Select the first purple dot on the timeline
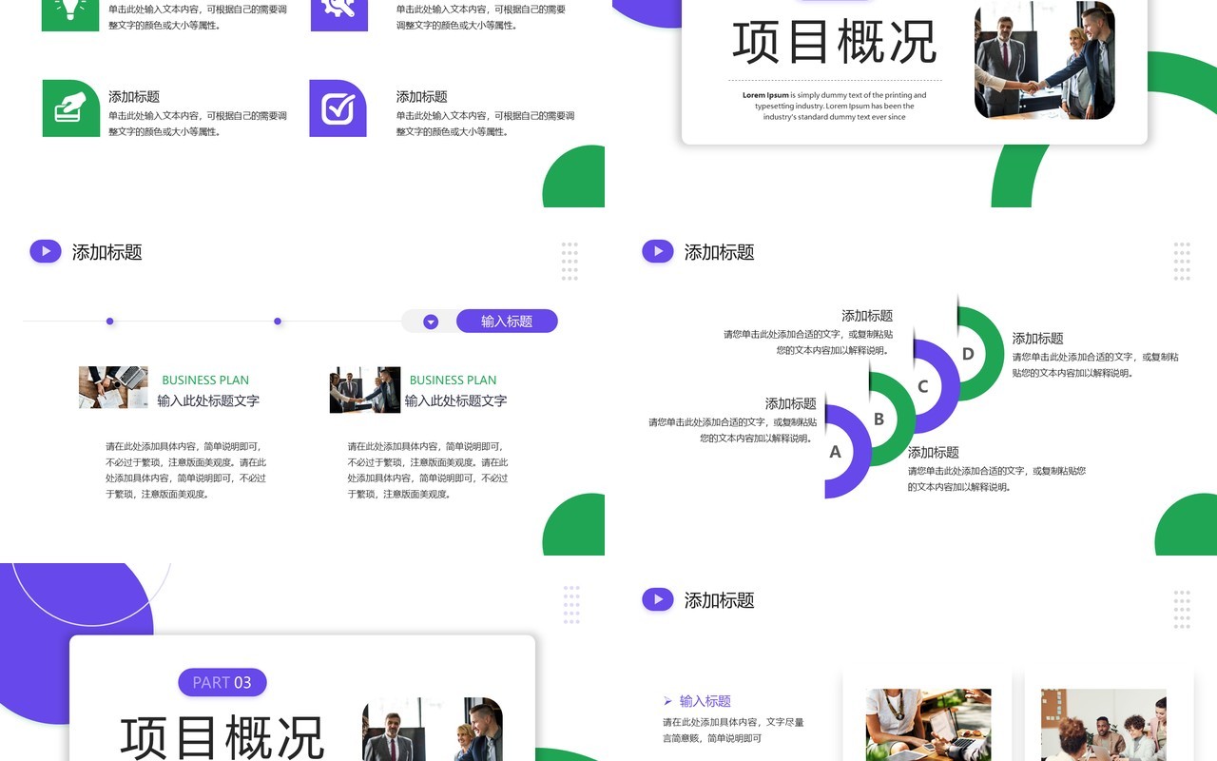The image size is (1217, 761). pyautogui.click(x=110, y=322)
